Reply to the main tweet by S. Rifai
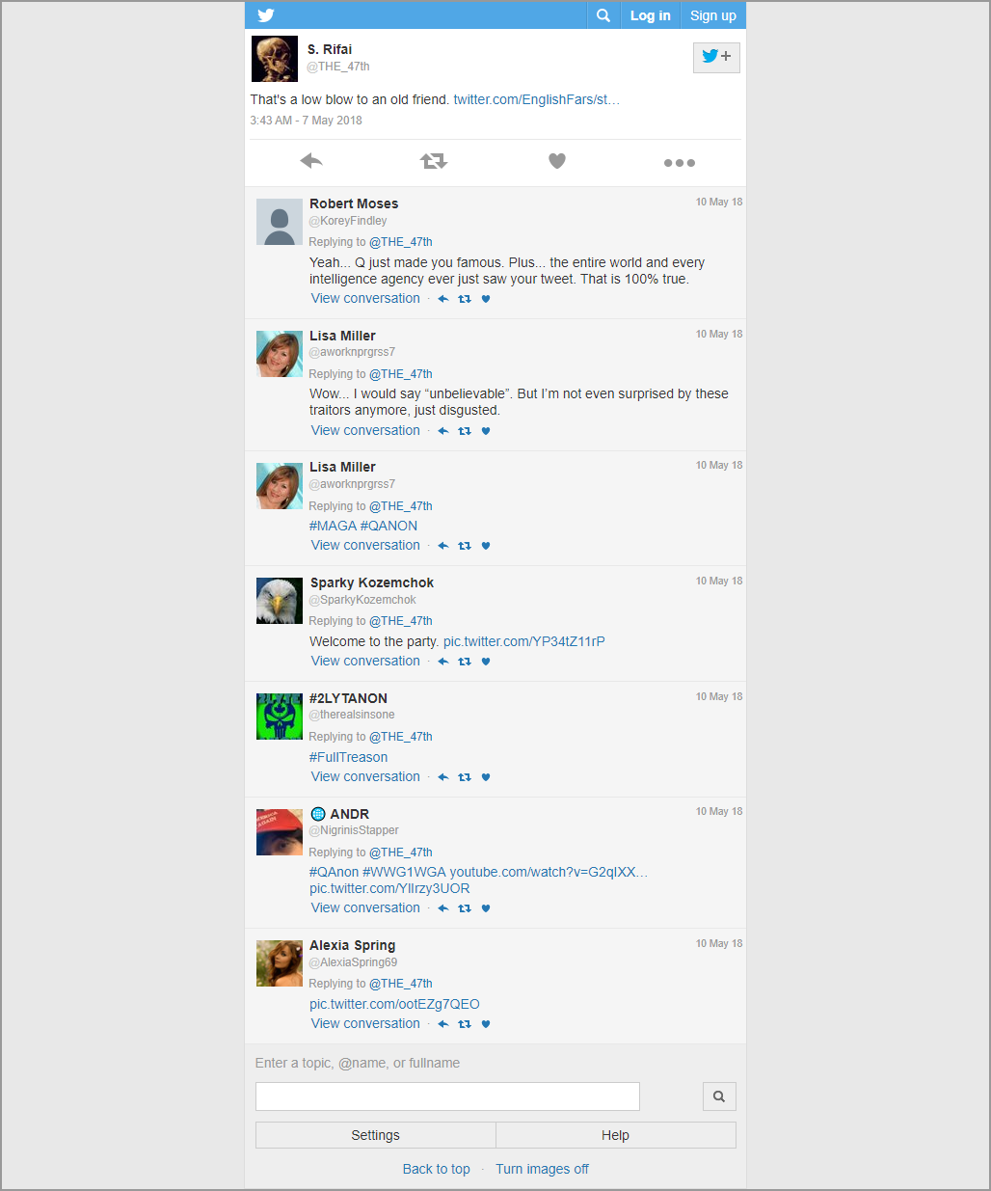 (311, 161)
